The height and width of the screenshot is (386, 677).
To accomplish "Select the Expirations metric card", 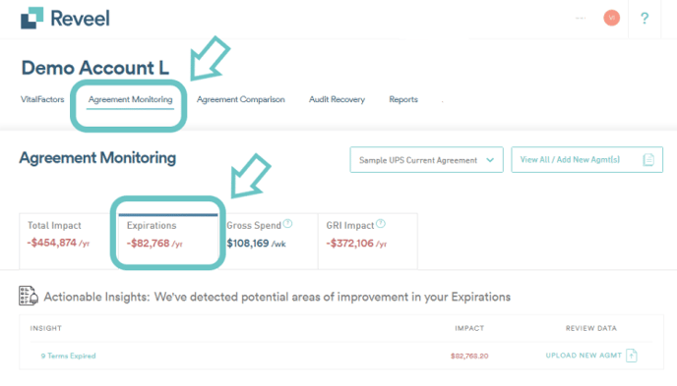I will 168,240.
